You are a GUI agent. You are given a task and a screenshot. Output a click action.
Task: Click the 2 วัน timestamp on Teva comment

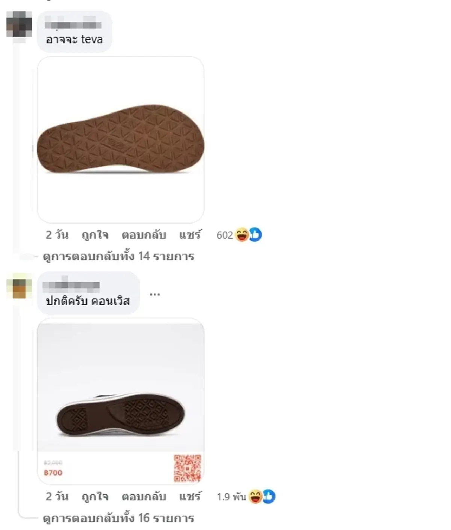(x=57, y=235)
